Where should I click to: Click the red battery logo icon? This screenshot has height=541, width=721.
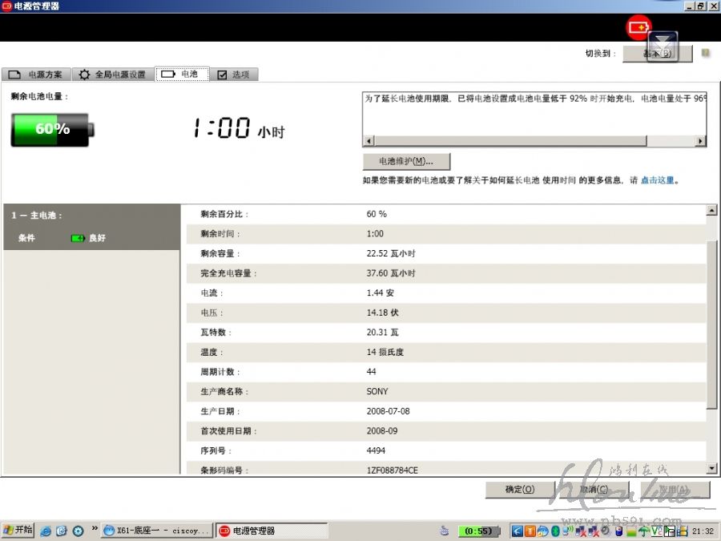point(638,28)
